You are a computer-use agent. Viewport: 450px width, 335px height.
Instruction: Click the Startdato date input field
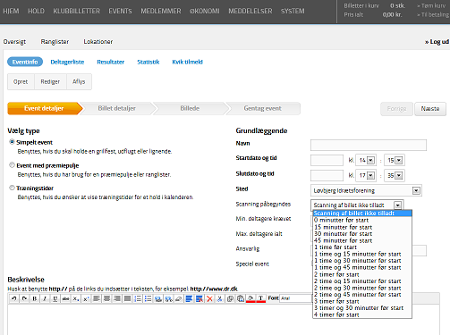click(x=327, y=160)
